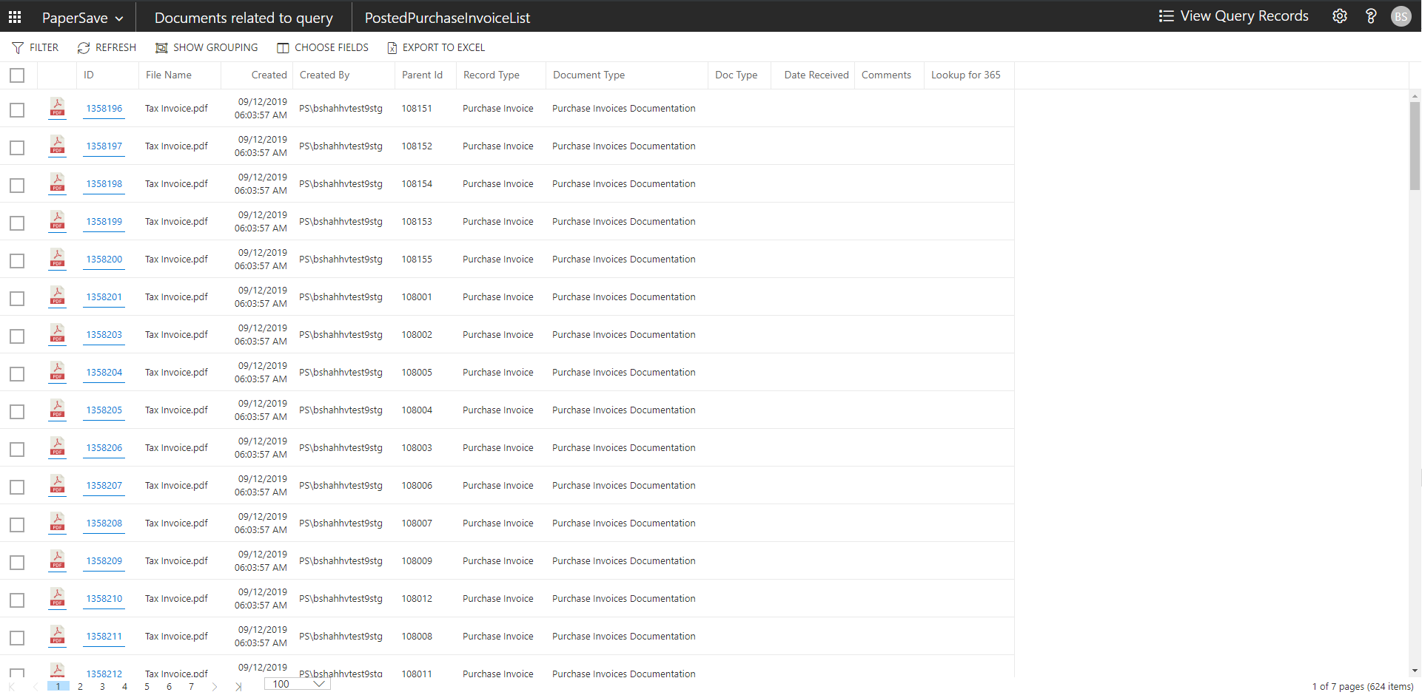
Task: Open the page size dropdown showing 100
Action: 298,685
